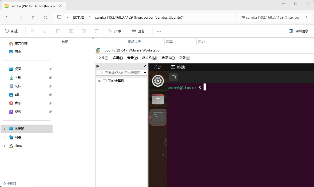This screenshot has width=314, height=187.
Task: Click the Delete trash icon
Action: [97, 31]
